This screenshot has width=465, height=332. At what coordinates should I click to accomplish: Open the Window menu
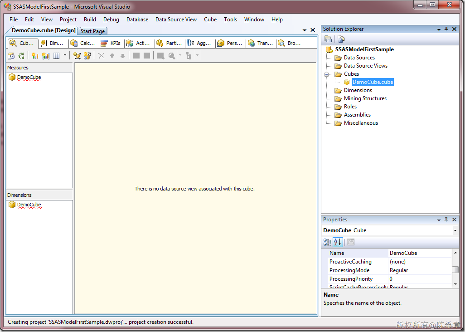tap(254, 20)
